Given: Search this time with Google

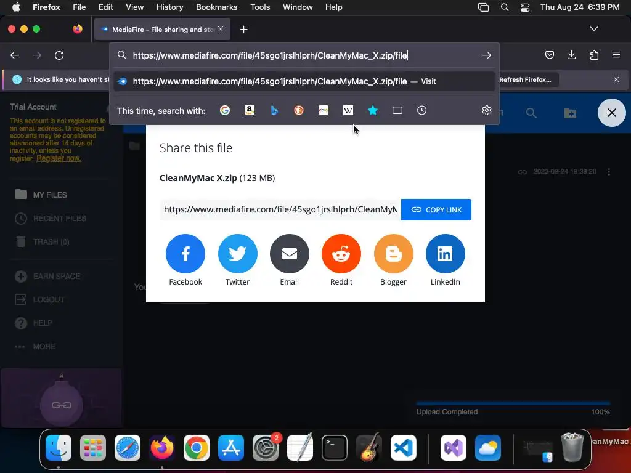Looking at the screenshot, I should tap(225, 110).
